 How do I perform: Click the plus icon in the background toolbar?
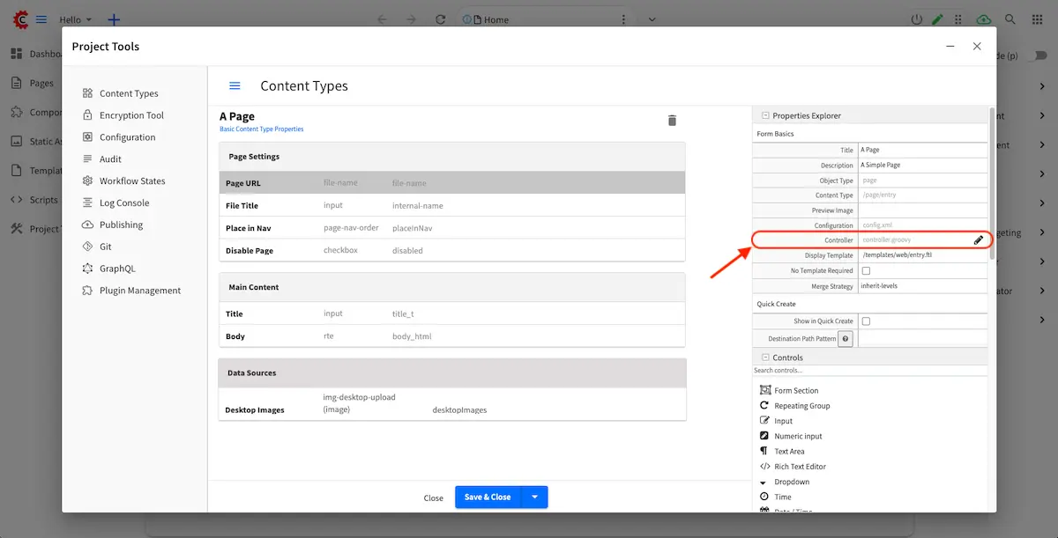pos(114,19)
